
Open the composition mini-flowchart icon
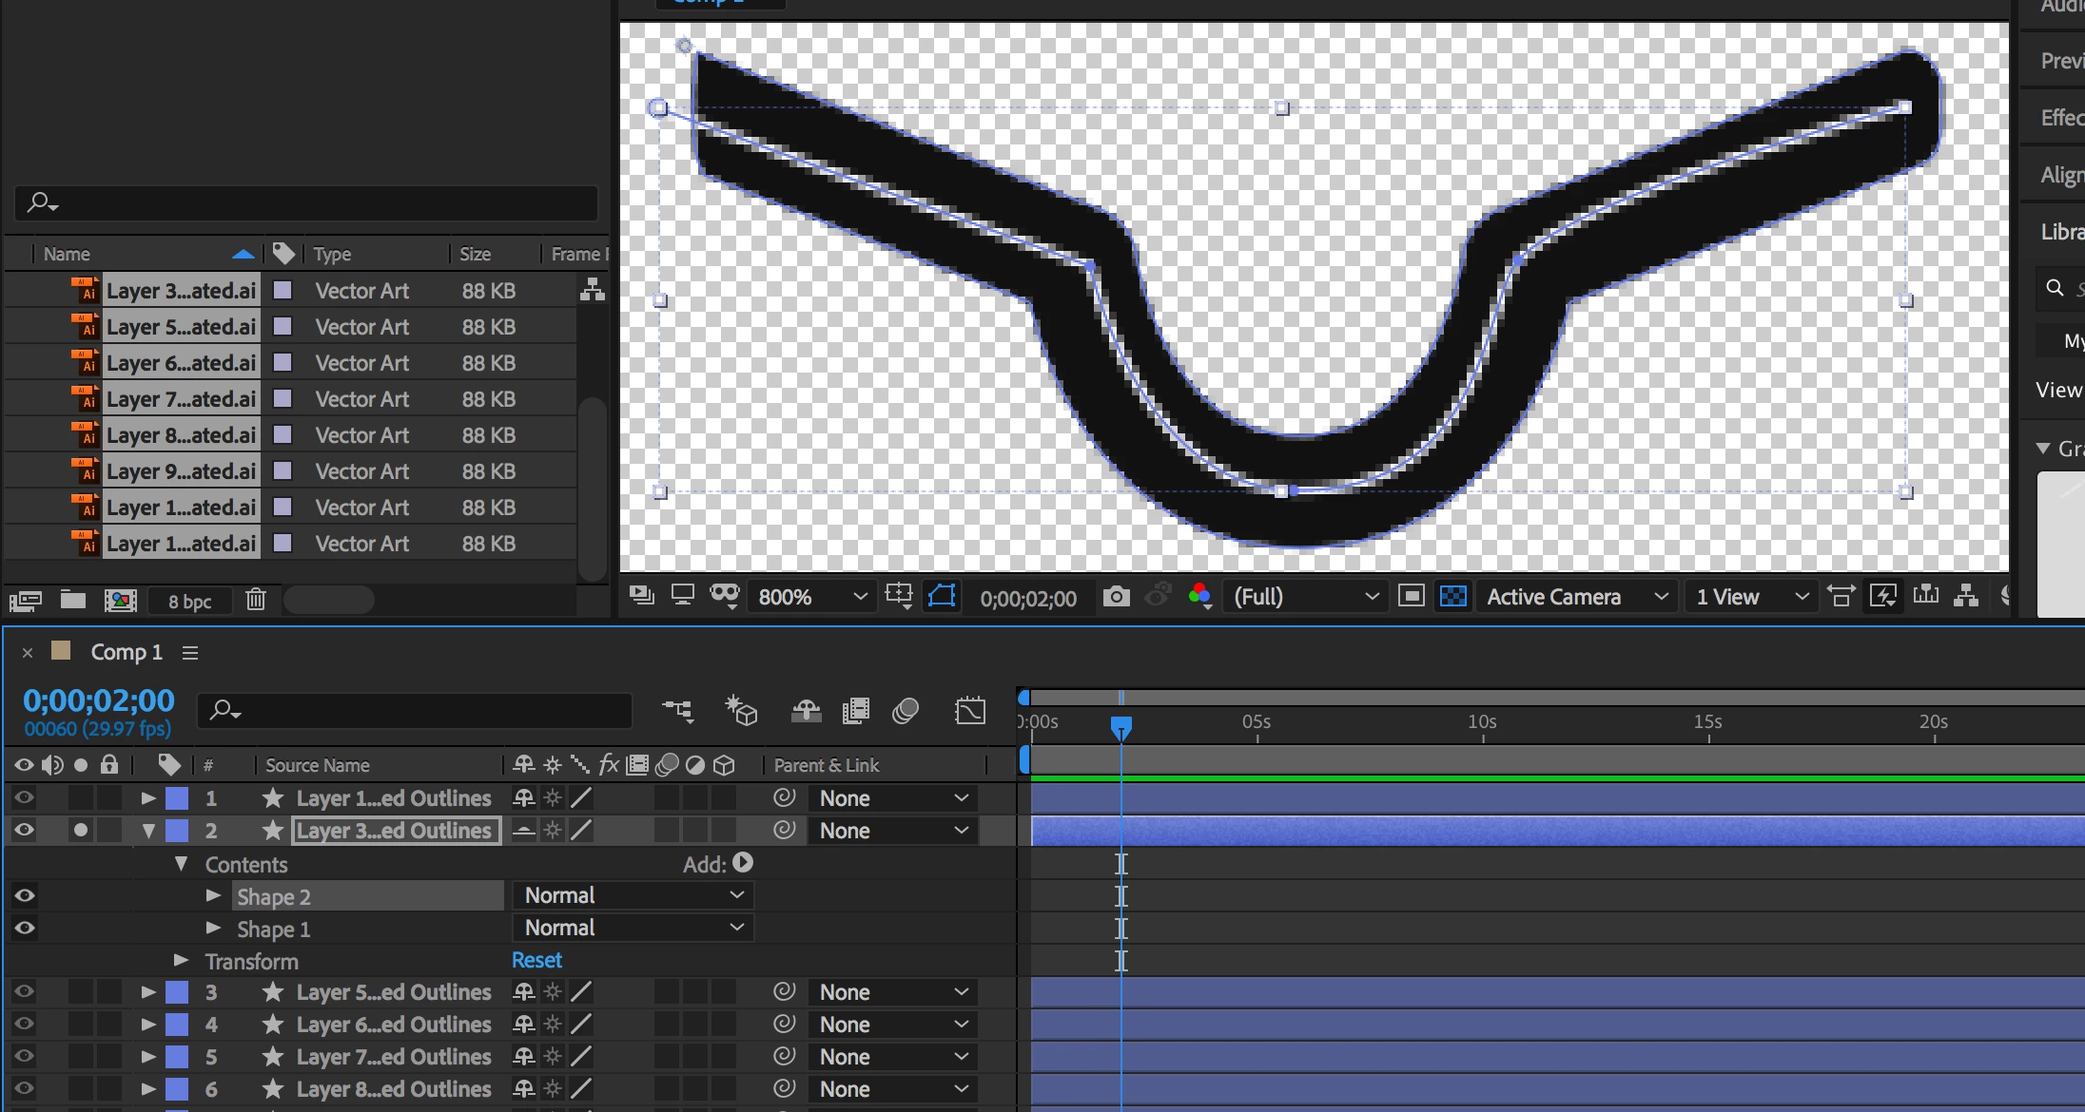(678, 710)
